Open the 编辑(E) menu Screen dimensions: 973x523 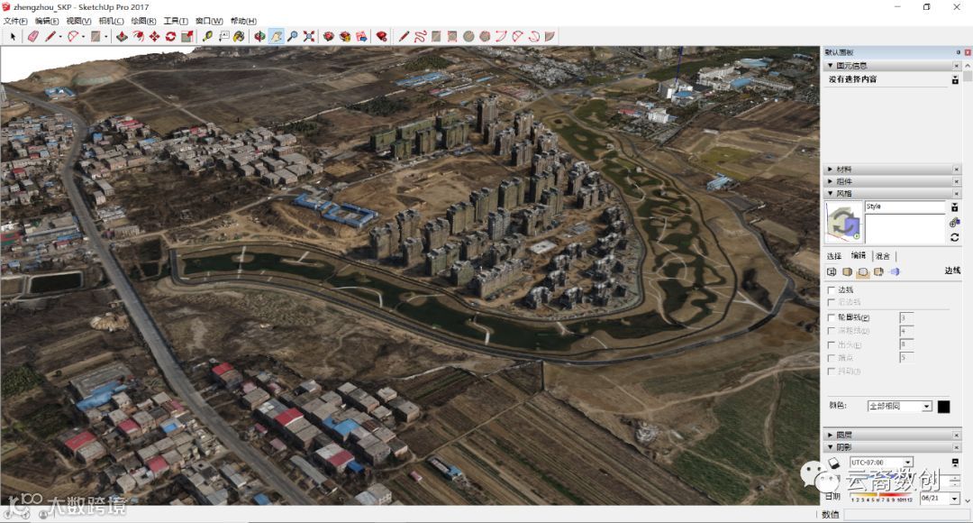pyautogui.click(x=47, y=21)
